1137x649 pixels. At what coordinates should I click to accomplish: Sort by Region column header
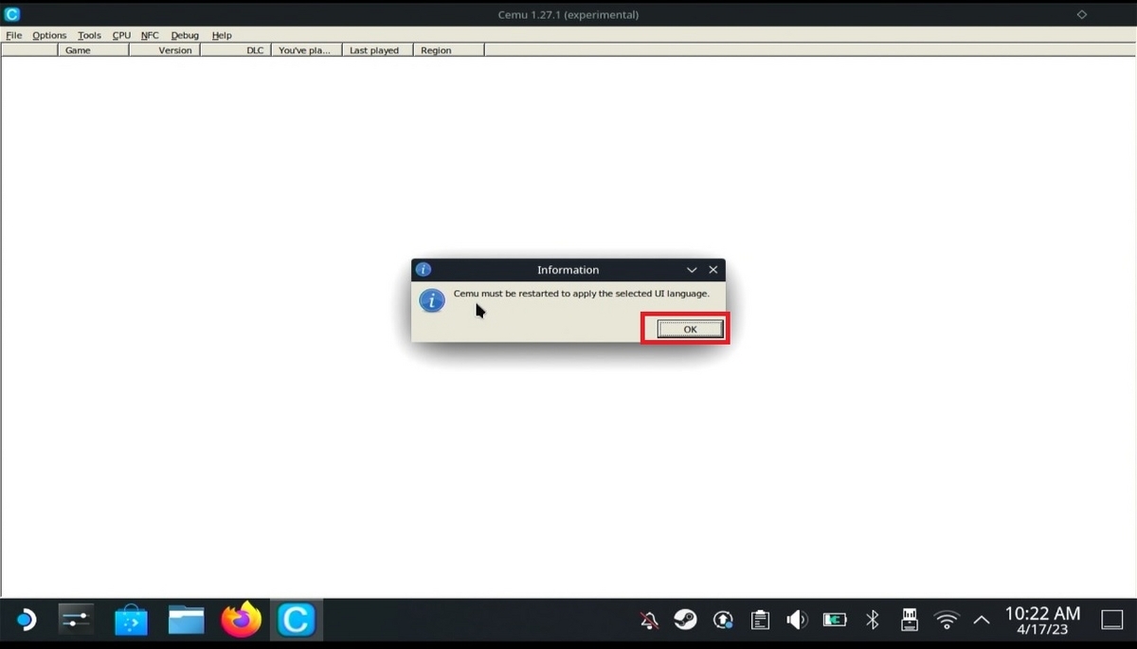coord(449,50)
